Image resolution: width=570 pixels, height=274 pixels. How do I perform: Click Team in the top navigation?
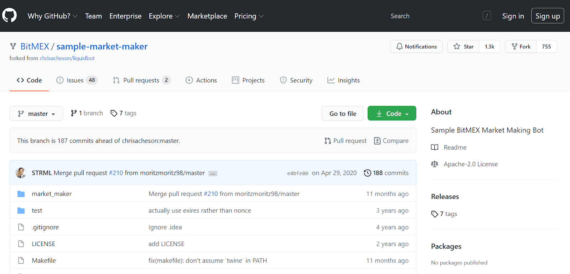pyautogui.click(x=93, y=16)
